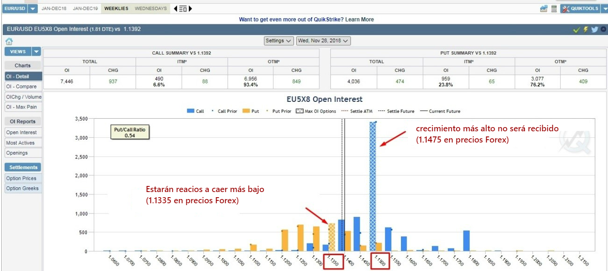Click put total OI value 4,036
This screenshot has height=271, width=608.
click(x=354, y=82)
